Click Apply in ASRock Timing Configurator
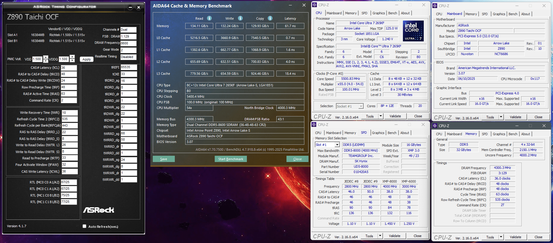Viewport: 553px width, 243px height. click(x=87, y=59)
